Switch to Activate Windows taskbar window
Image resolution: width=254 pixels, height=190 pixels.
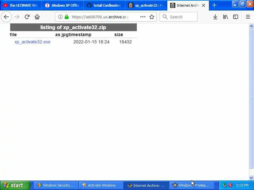click(101, 185)
